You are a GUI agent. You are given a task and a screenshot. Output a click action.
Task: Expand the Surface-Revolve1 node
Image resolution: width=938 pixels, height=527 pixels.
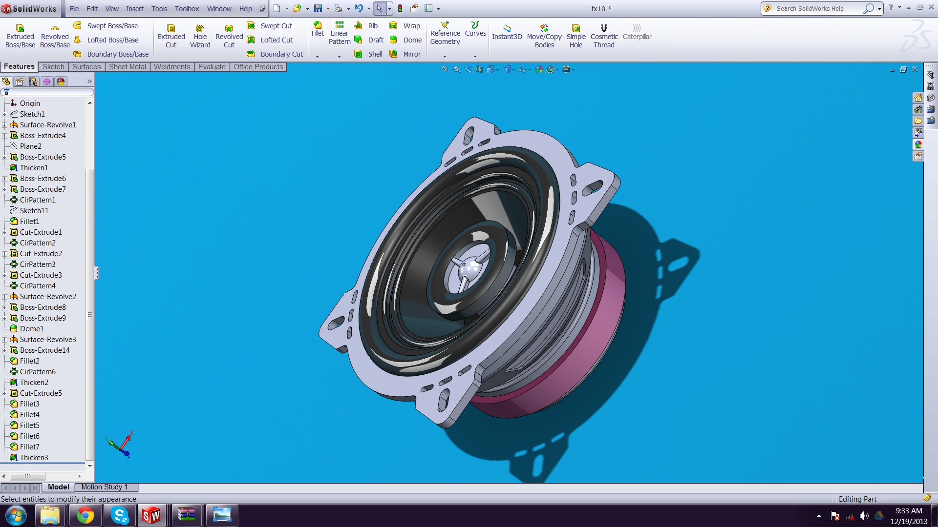[x=5, y=125]
